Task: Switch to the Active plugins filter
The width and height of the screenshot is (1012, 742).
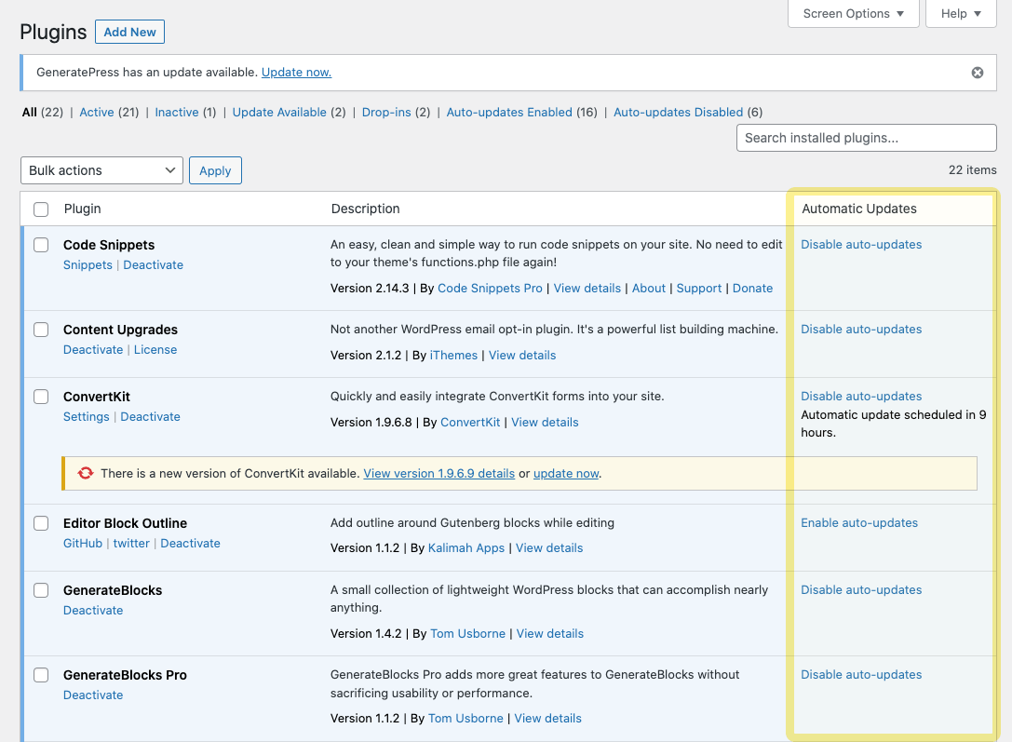Action: tap(97, 112)
